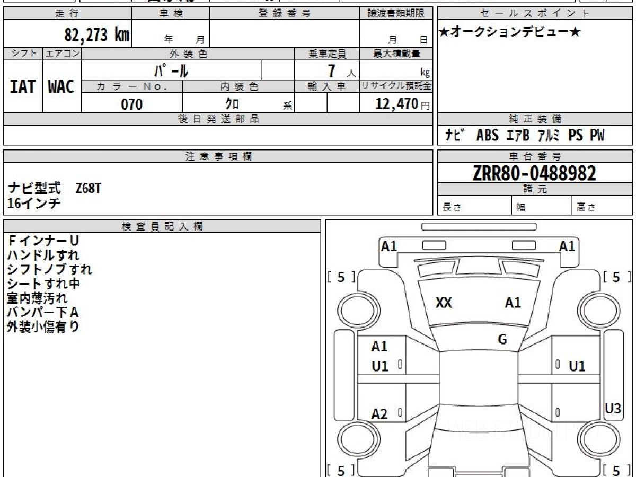Click the 輸入車 header
The height and width of the screenshot is (477, 636).
tap(327, 87)
